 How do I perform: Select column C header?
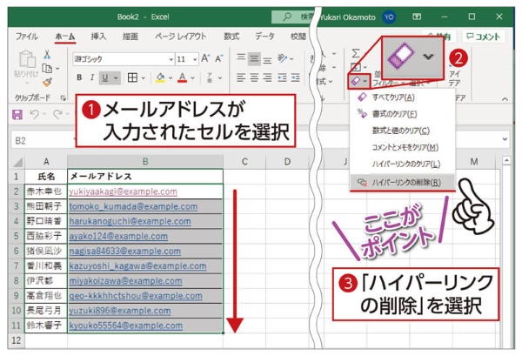(244, 162)
